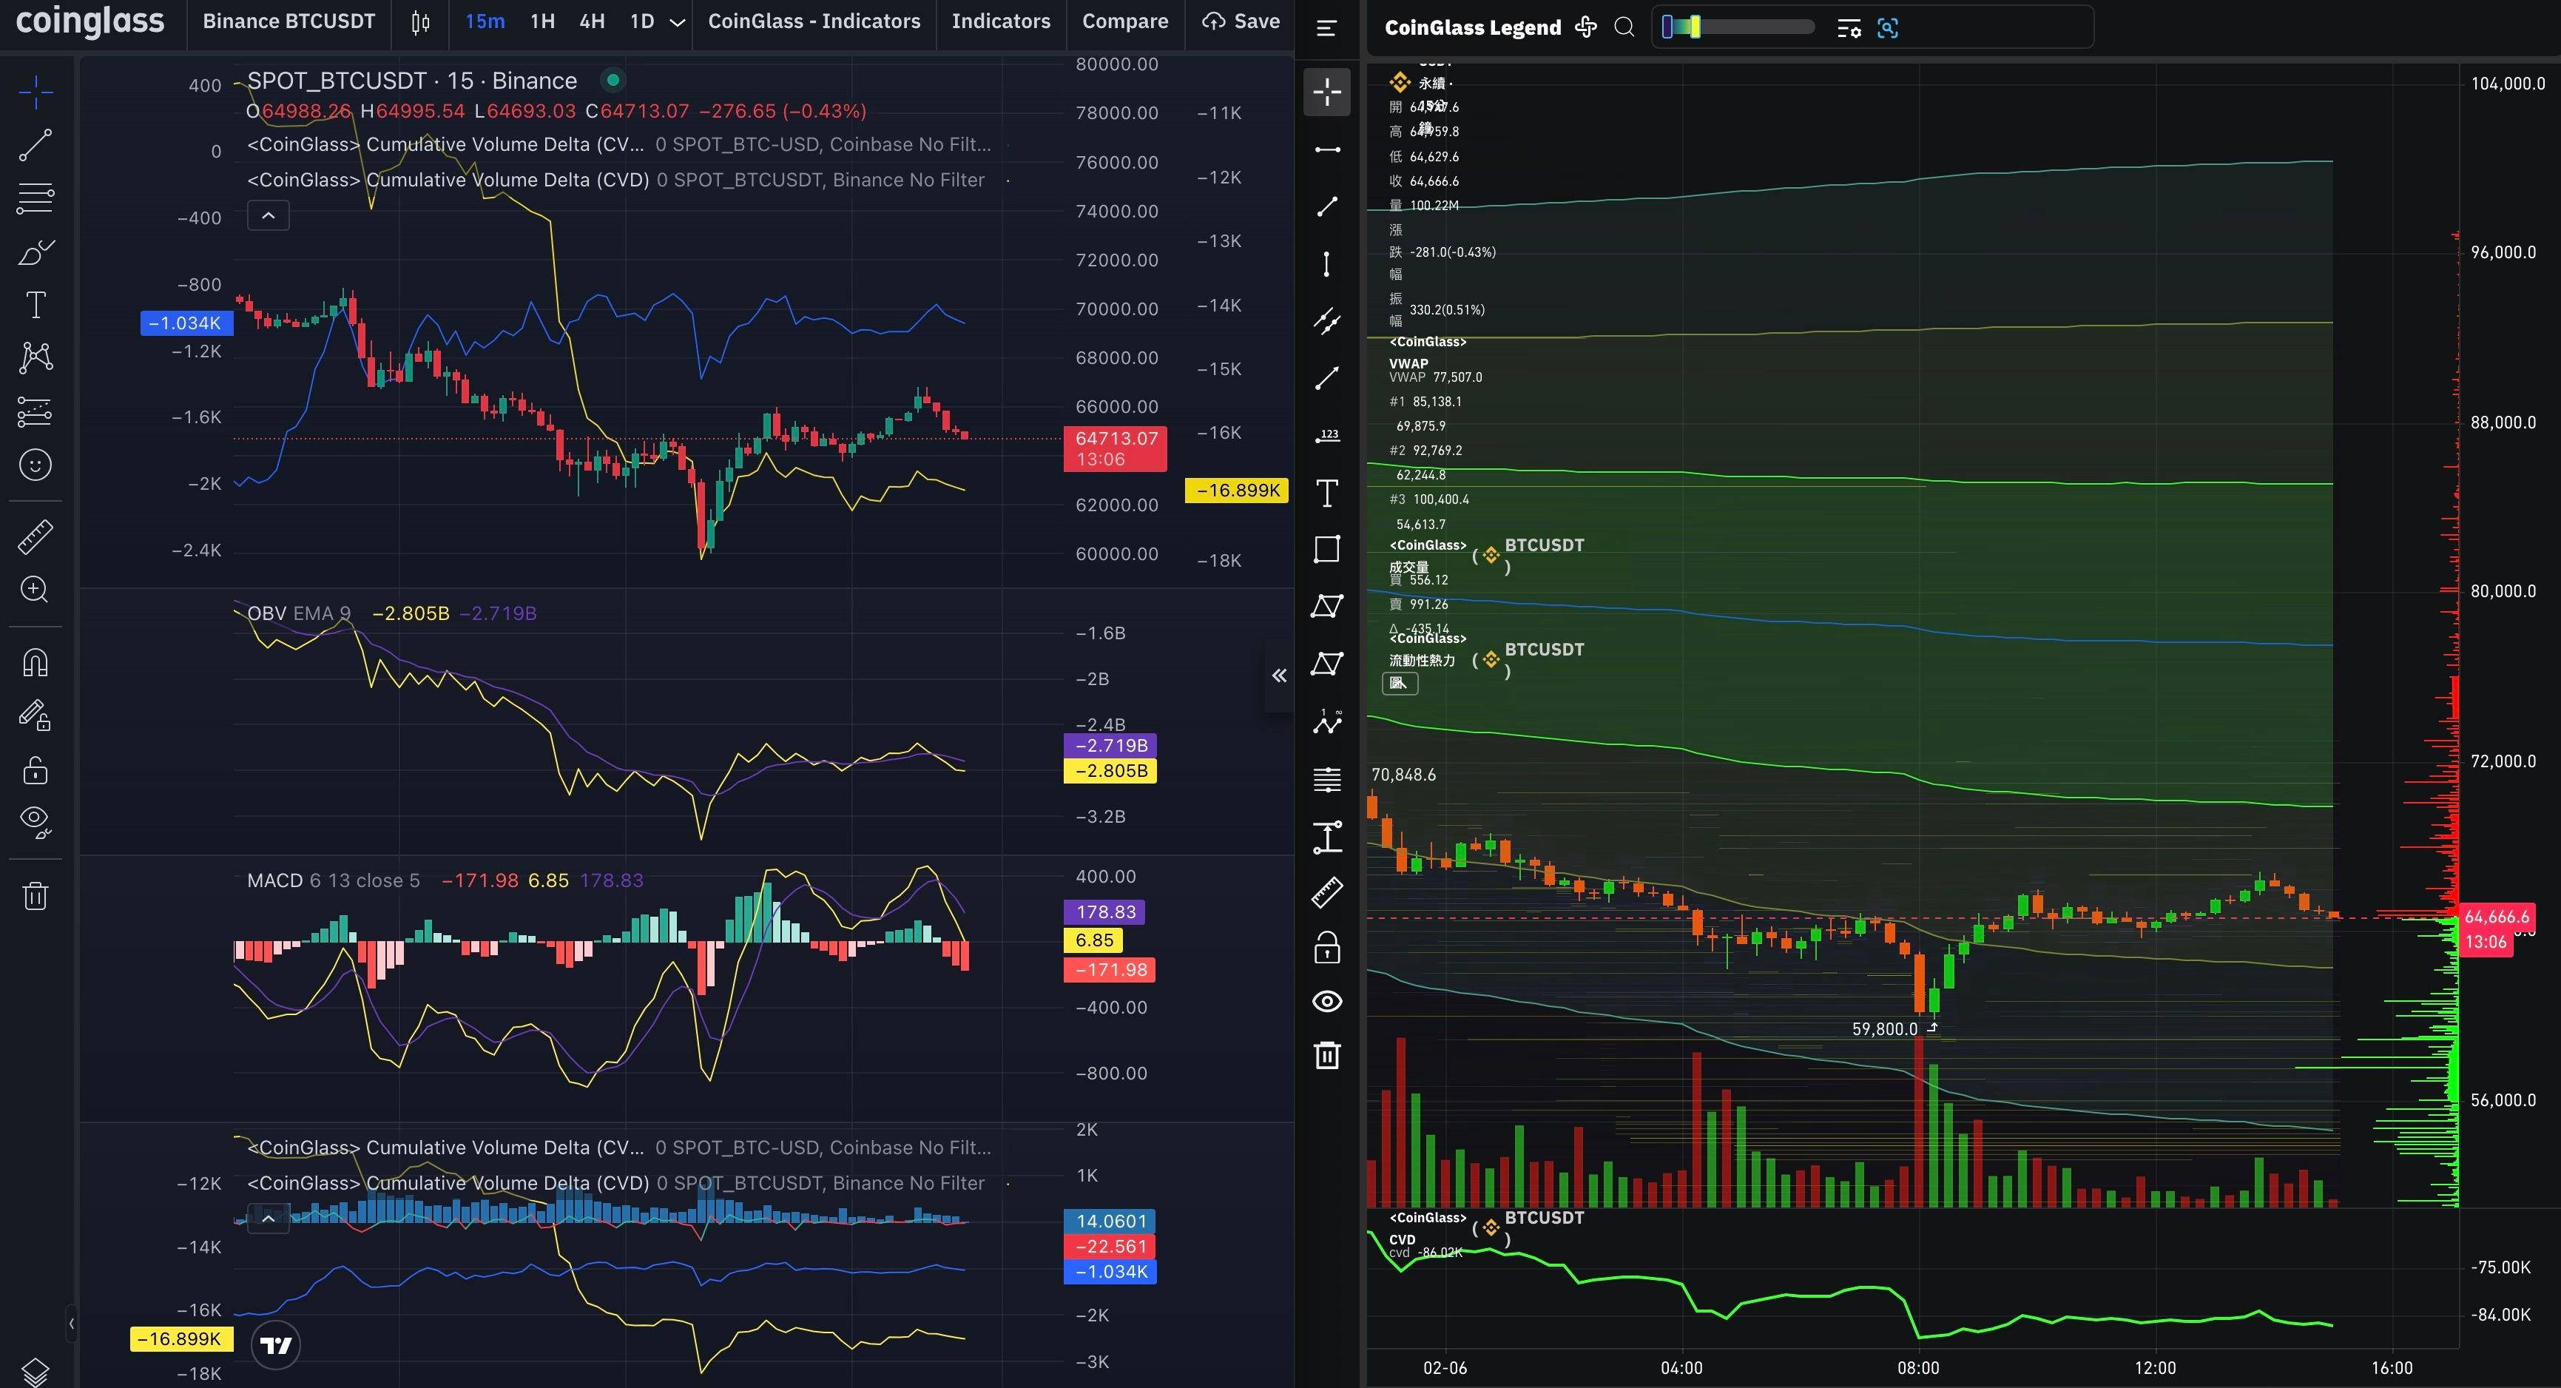Open heatmap settings list-gear icon

coord(1848,28)
